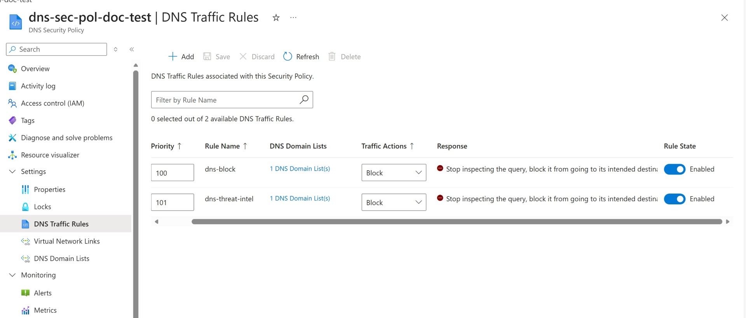
Task: Click the Locks padlock icon
Action: pos(25,207)
